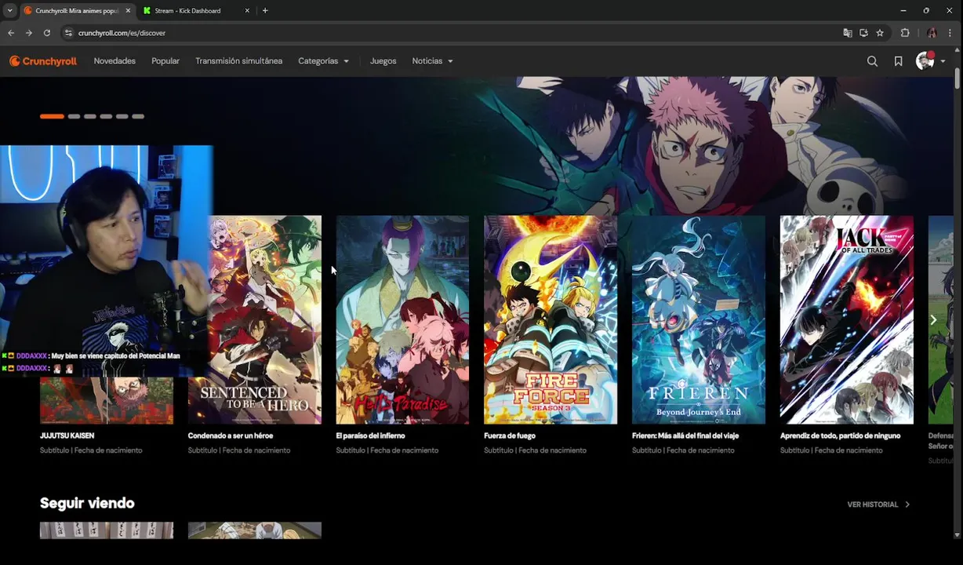
Task: Bookmark this page with the star icon
Action: [x=880, y=33]
